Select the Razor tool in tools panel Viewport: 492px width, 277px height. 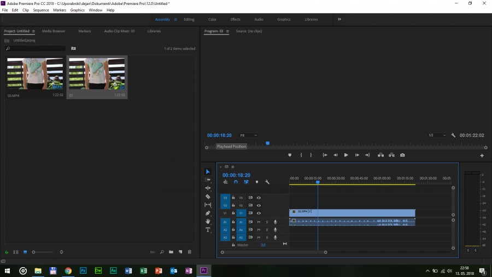tap(208, 196)
